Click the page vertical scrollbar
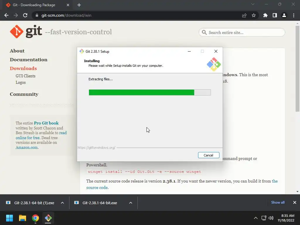The height and width of the screenshot is (225, 300). (297, 68)
